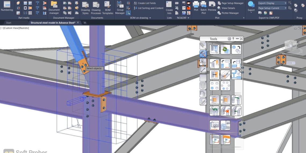The height and width of the screenshot is (153, 306).
Task: Click the red X joint delete tool
Action: point(225,111)
